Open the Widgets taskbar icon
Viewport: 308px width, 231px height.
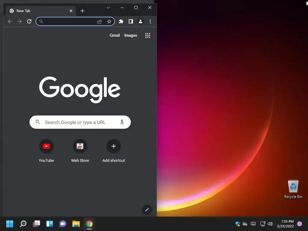tap(50, 224)
